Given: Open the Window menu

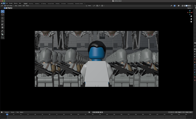Looking at the screenshot, I should 16,3.
